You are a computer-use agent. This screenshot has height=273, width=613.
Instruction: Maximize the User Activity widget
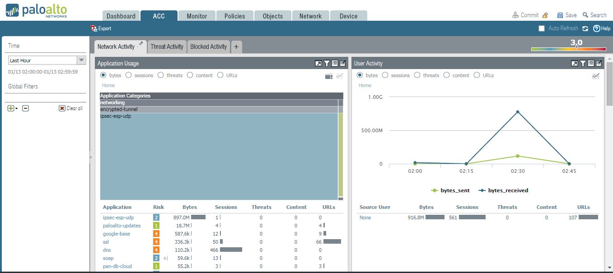pos(574,64)
